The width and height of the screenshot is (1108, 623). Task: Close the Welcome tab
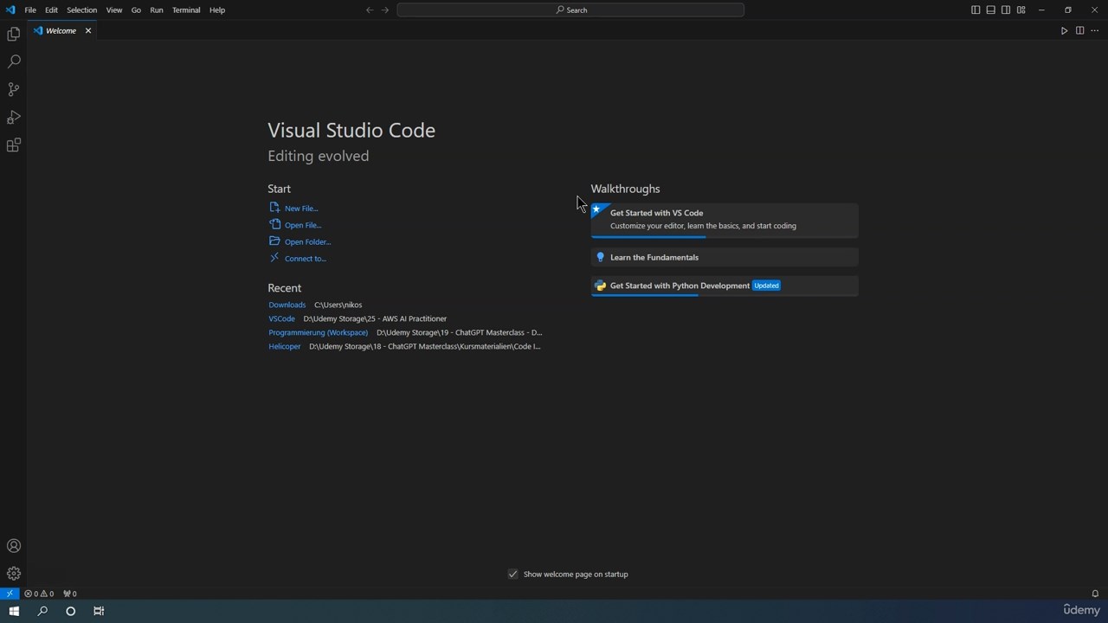point(88,31)
